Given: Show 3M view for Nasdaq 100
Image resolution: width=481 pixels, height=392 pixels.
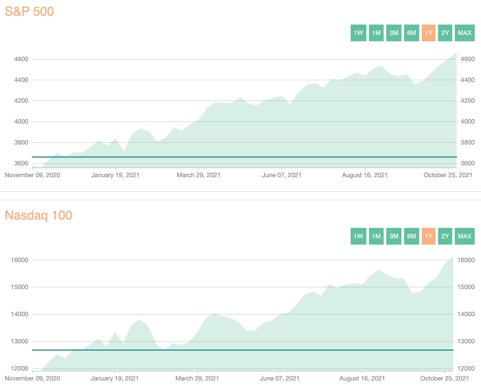Looking at the screenshot, I should coord(394,236).
